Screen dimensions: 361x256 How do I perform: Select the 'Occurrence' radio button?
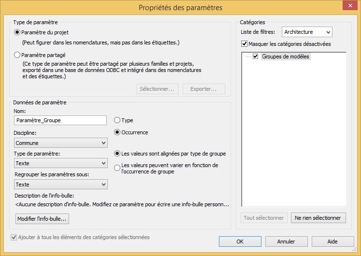(117, 132)
